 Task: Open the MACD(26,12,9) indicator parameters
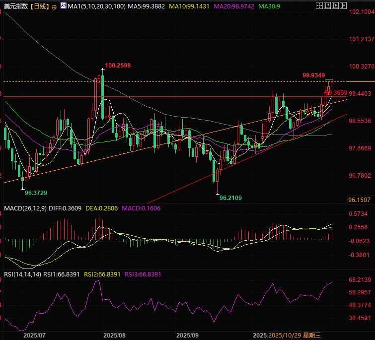point(25,207)
